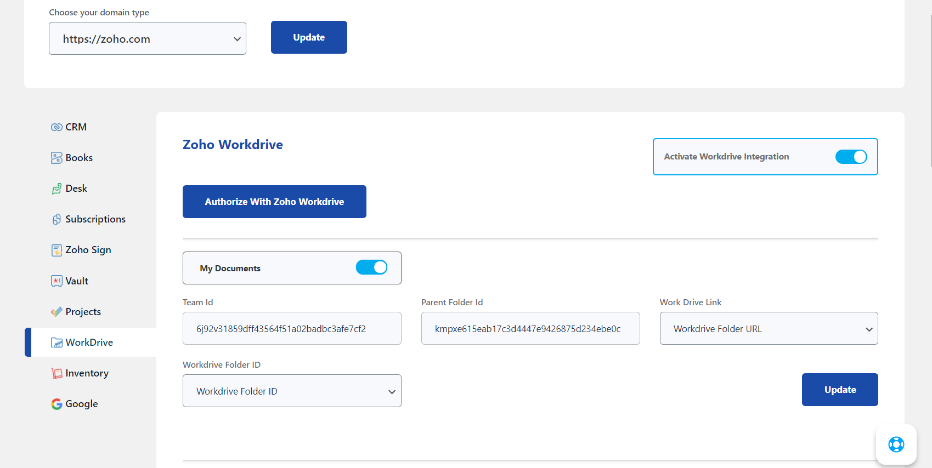Click Update button in Workdrive section
932x468 pixels.
pos(840,390)
